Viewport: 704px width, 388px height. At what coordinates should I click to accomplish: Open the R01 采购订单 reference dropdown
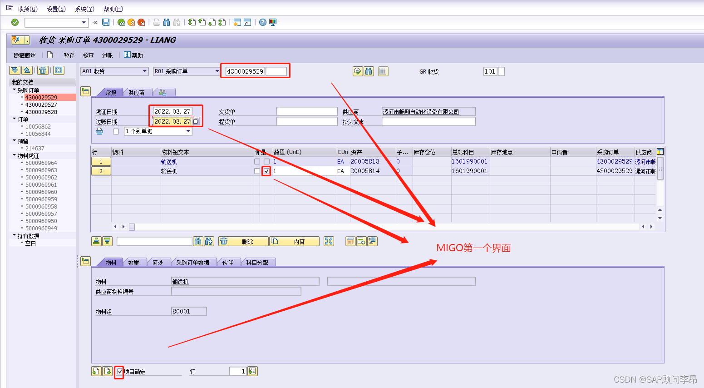coord(217,71)
